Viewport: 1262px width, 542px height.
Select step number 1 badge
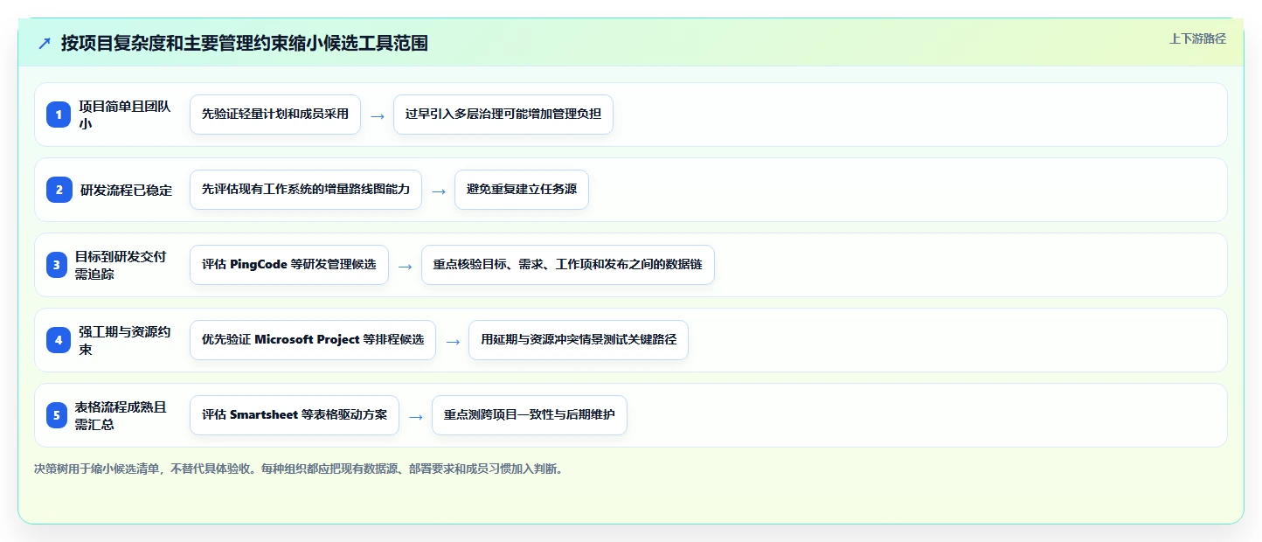(59, 115)
